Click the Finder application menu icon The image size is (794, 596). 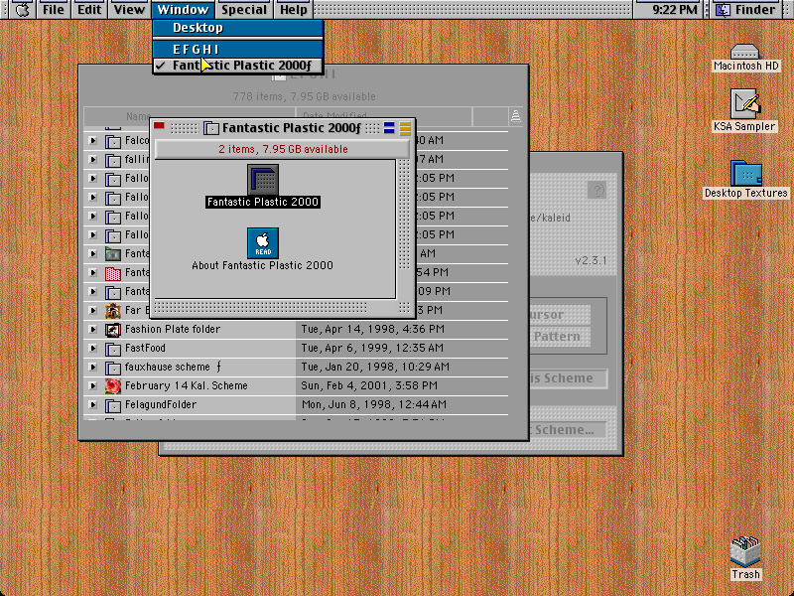pyautogui.click(x=724, y=10)
